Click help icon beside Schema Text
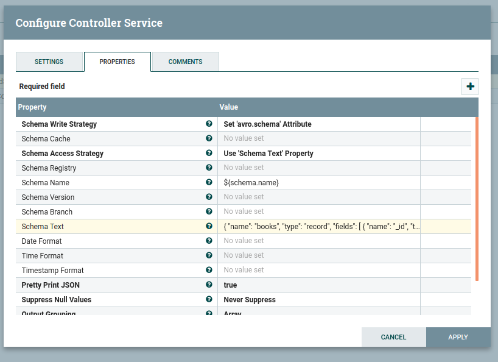498x362 pixels. (209, 226)
